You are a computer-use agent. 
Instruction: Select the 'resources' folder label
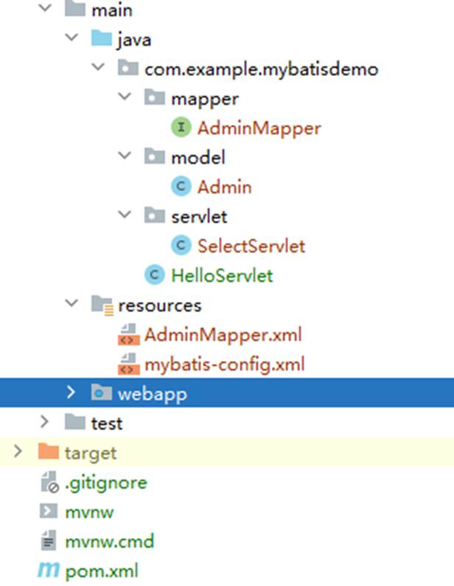160,306
